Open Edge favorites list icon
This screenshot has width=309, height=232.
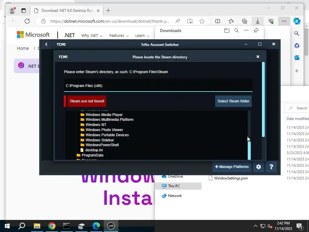click(x=231, y=21)
